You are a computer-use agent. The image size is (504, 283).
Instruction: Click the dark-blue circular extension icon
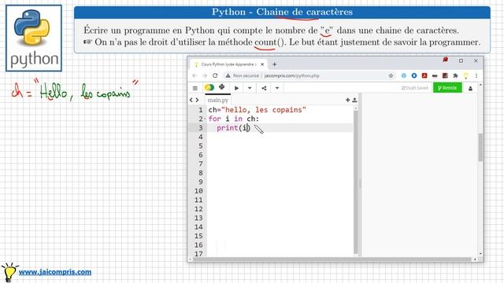414,75
